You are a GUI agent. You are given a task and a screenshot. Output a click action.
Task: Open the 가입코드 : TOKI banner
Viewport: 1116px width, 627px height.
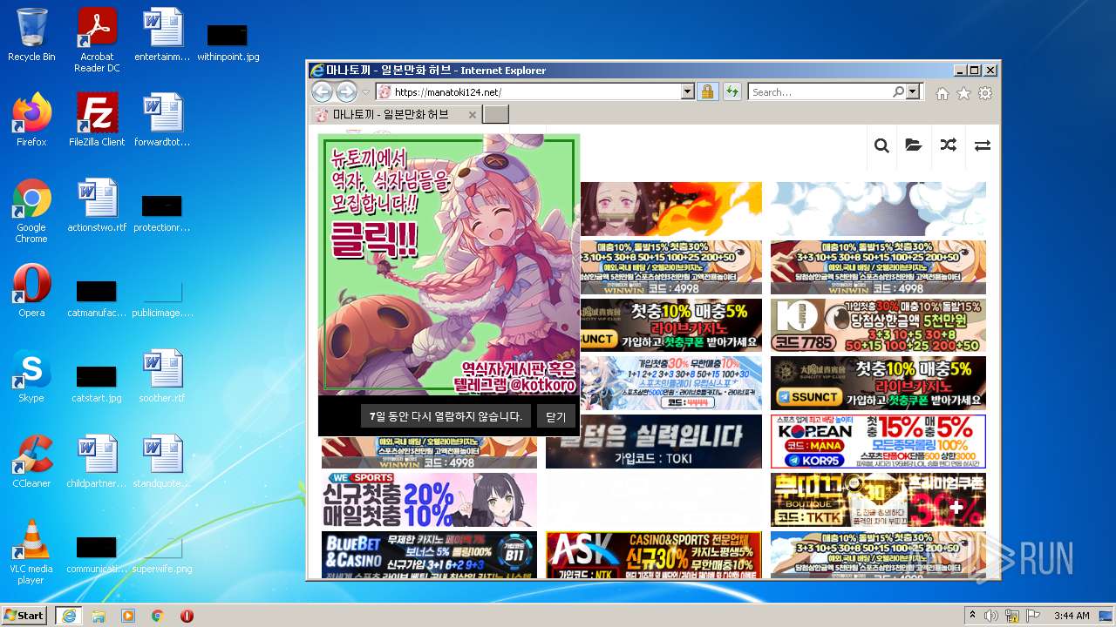pyautogui.click(x=654, y=442)
